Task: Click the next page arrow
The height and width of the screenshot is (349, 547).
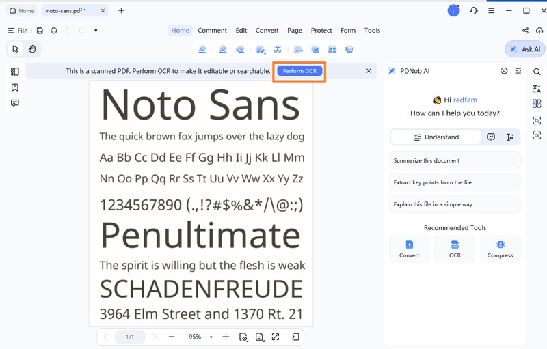Action: [x=155, y=337]
